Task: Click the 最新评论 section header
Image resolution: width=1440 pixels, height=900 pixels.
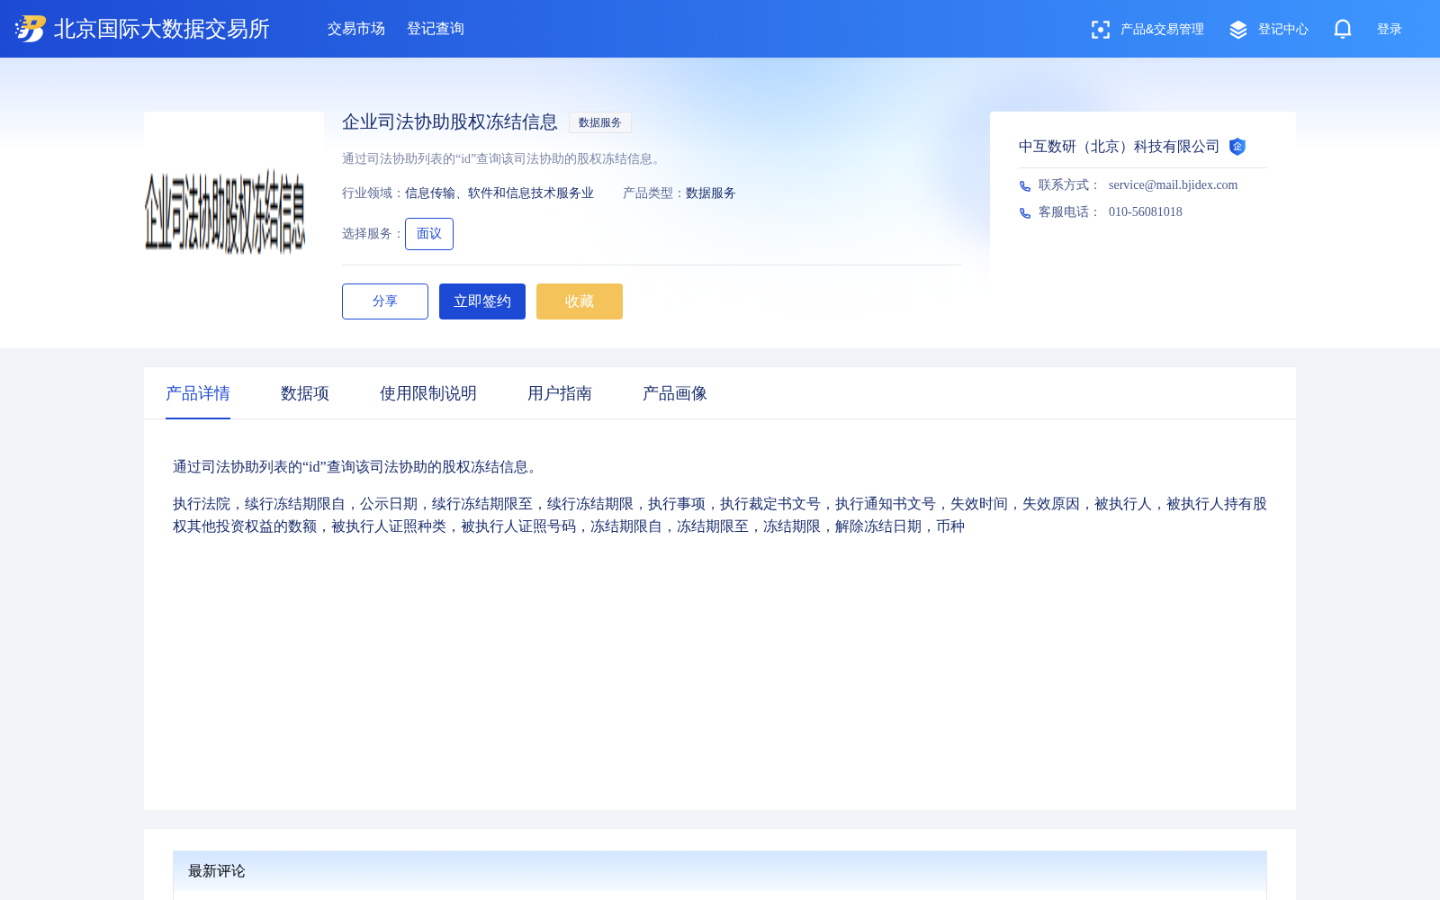Action: pyautogui.click(x=720, y=871)
